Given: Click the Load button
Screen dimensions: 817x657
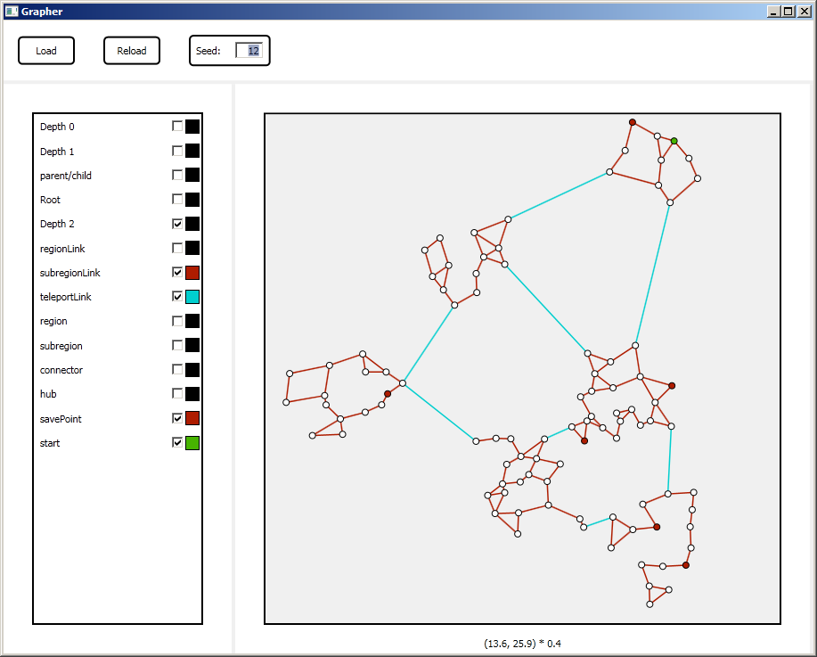Looking at the screenshot, I should coord(46,51).
